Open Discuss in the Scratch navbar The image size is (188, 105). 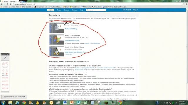pyautogui.click(x=75, y=10)
